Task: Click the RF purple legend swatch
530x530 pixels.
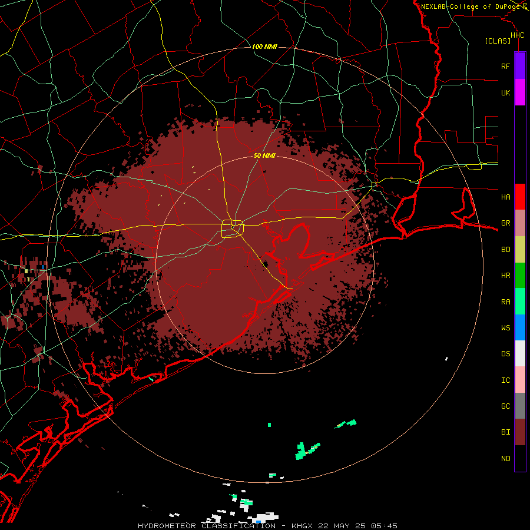Action: click(x=520, y=66)
